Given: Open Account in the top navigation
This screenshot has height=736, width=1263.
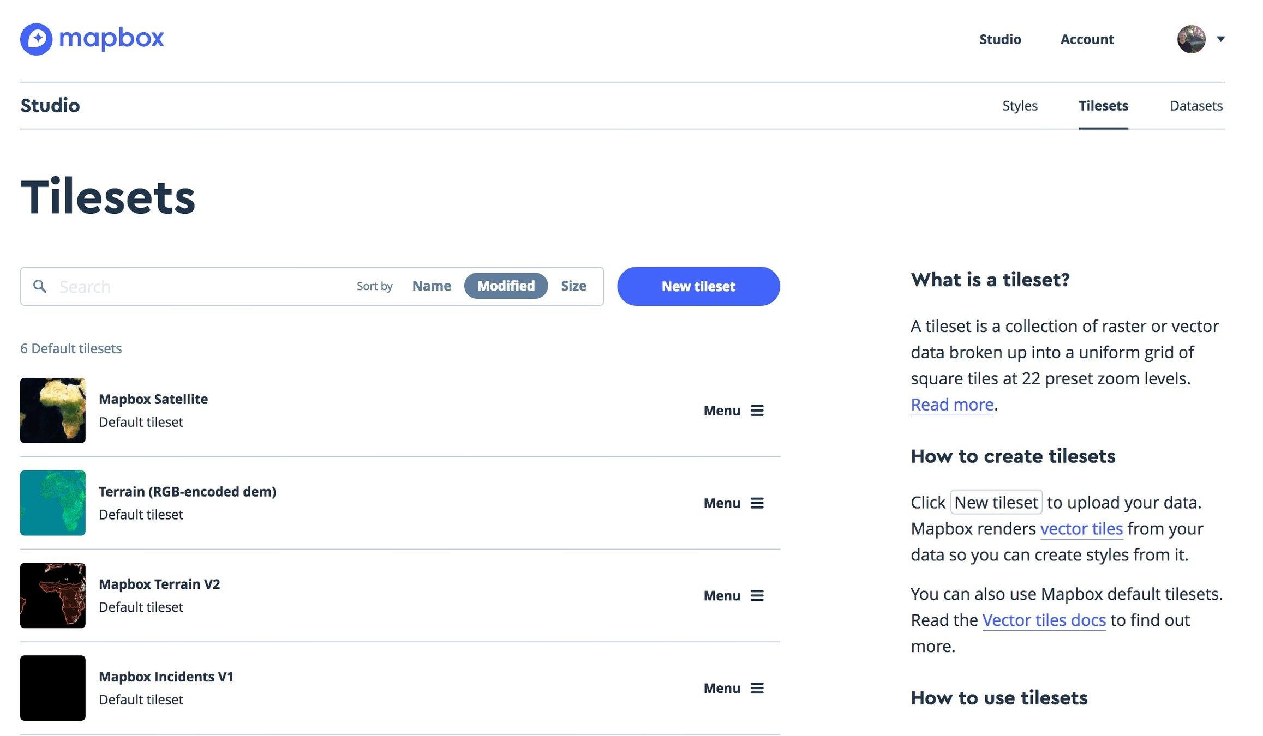Looking at the screenshot, I should click(x=1087, y=39).
